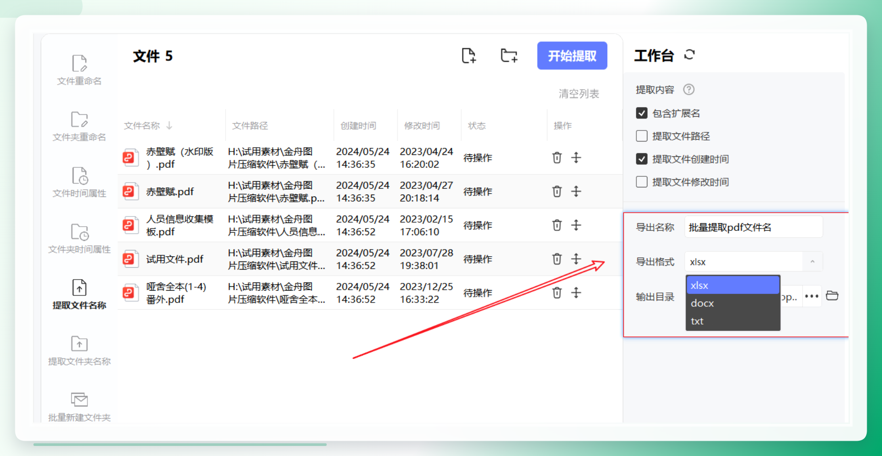Click the 导出名称 input field
Screen dimensions: 882x456
pyautogui.click(x=753, y=227)
